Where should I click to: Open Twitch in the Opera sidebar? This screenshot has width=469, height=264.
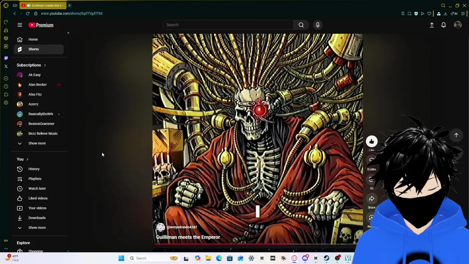pyautogui.click(x=6, y=58)
